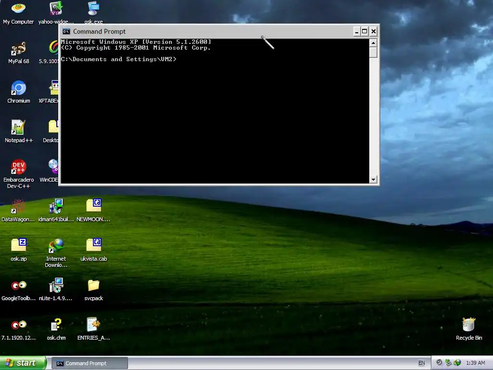The height and width of the screenshot is (370, 493).
Task: Click the console vertical scrollbar thumb
Action: [x=373, y=52]
